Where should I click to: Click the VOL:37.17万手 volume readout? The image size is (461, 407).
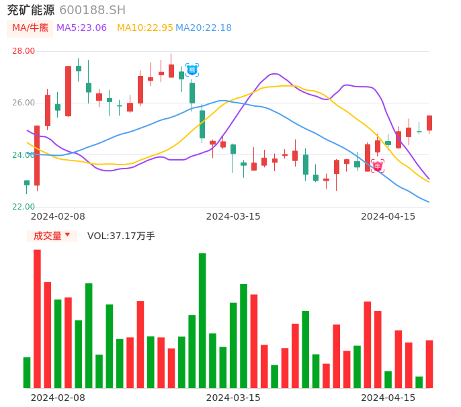click(121, 236)
